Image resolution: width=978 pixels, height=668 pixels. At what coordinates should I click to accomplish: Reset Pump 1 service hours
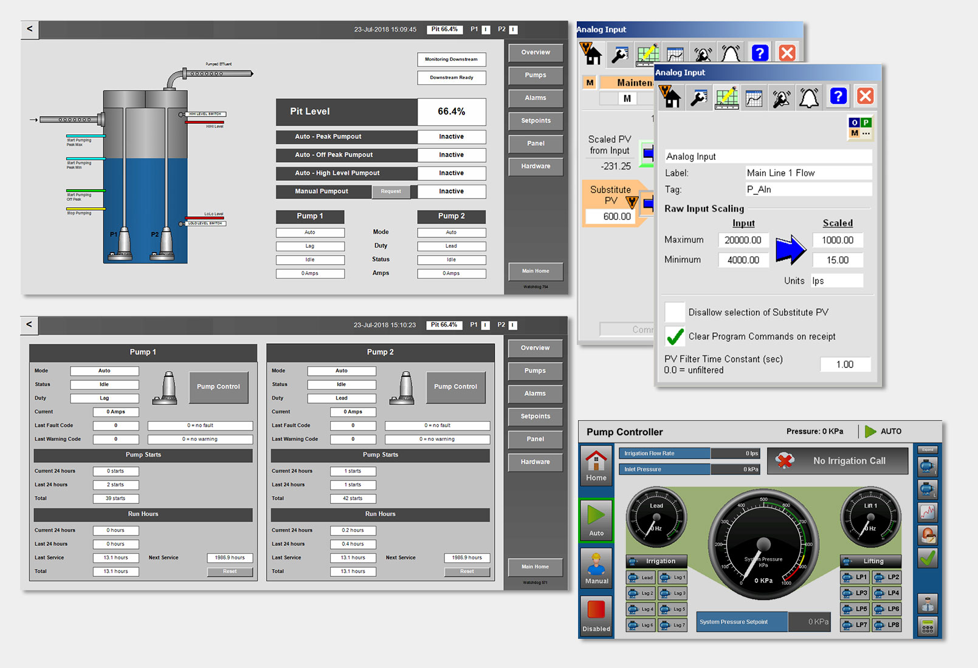pyautogui.click(x=229, y=571)
